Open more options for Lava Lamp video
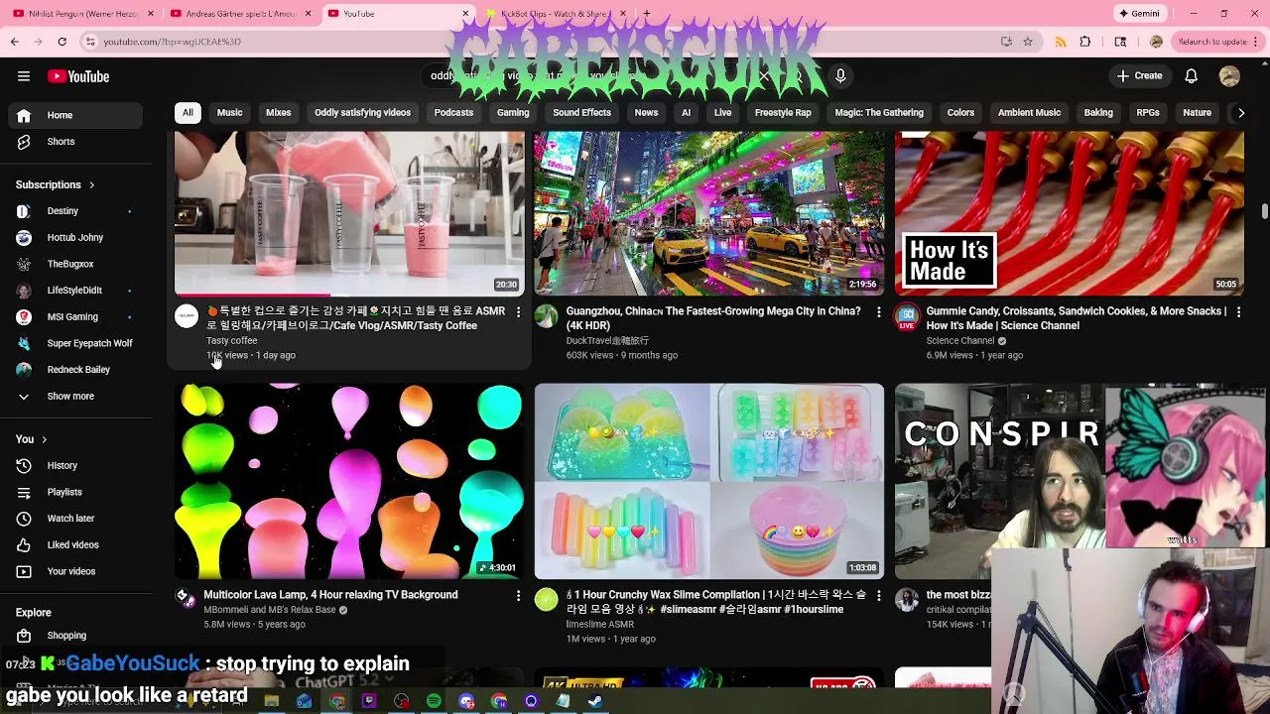Viewport: 1270px width, 714px height. 518,596
